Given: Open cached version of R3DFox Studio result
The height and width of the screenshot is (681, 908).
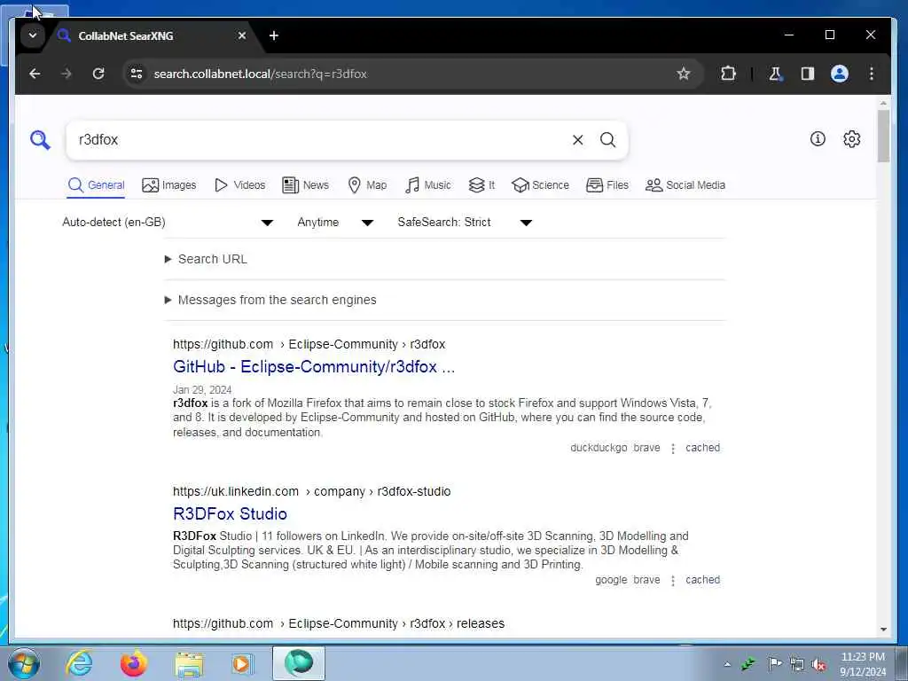Looking at the screenshot, I should pos(702,580).
